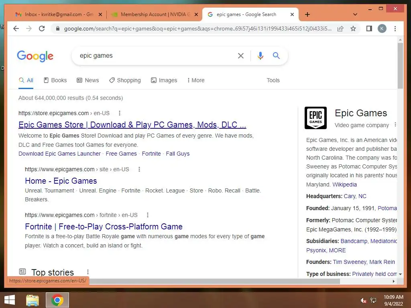Open the Cary, NC headquarters link

pyautogui.click(x=355, y=197)
